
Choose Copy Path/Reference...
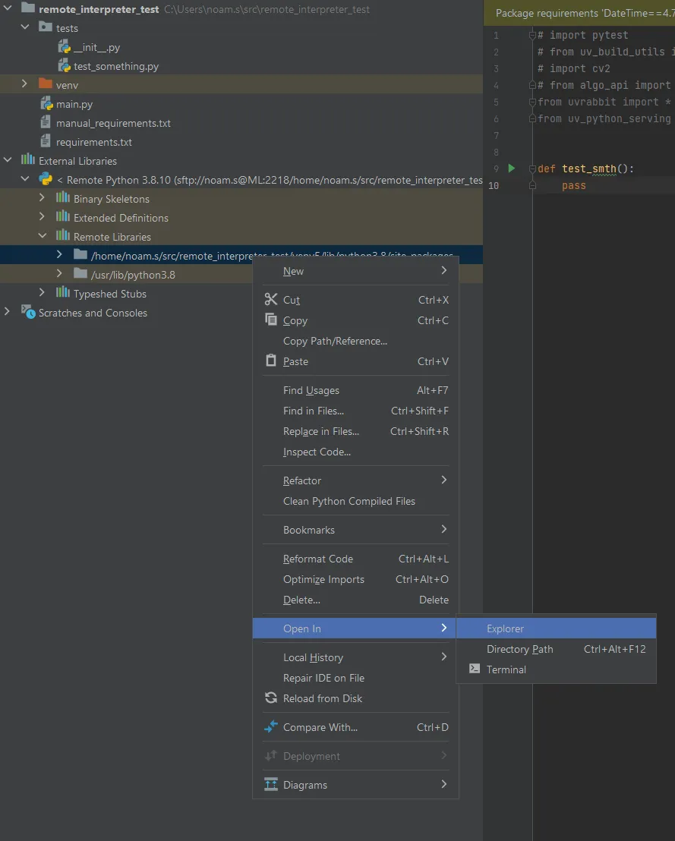click(x=356, y=341)
